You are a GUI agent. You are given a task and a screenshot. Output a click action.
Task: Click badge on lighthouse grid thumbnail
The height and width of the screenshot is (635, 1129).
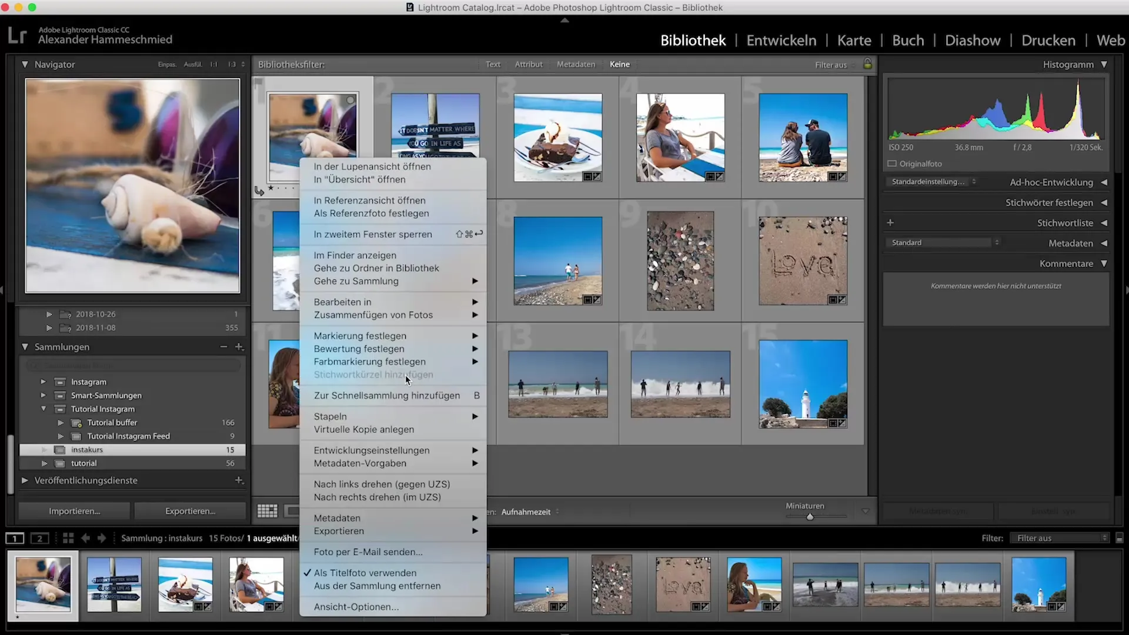click(x=837, y=423)
